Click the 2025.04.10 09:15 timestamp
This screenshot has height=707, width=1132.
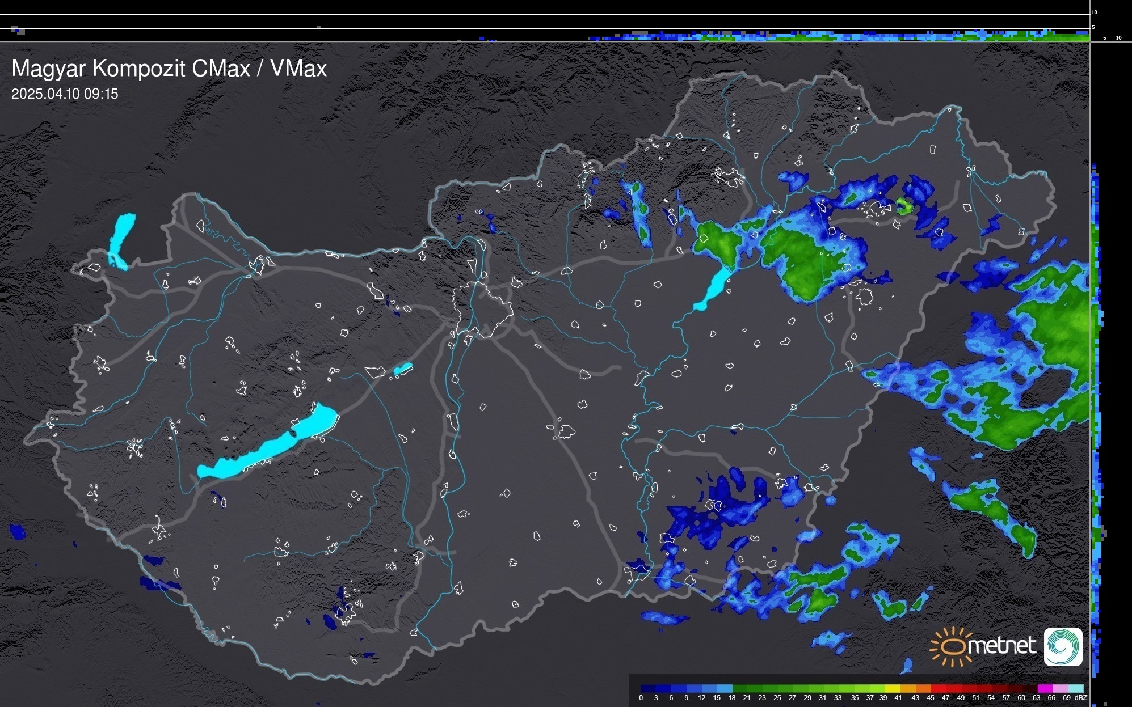(x=65, y=94)
